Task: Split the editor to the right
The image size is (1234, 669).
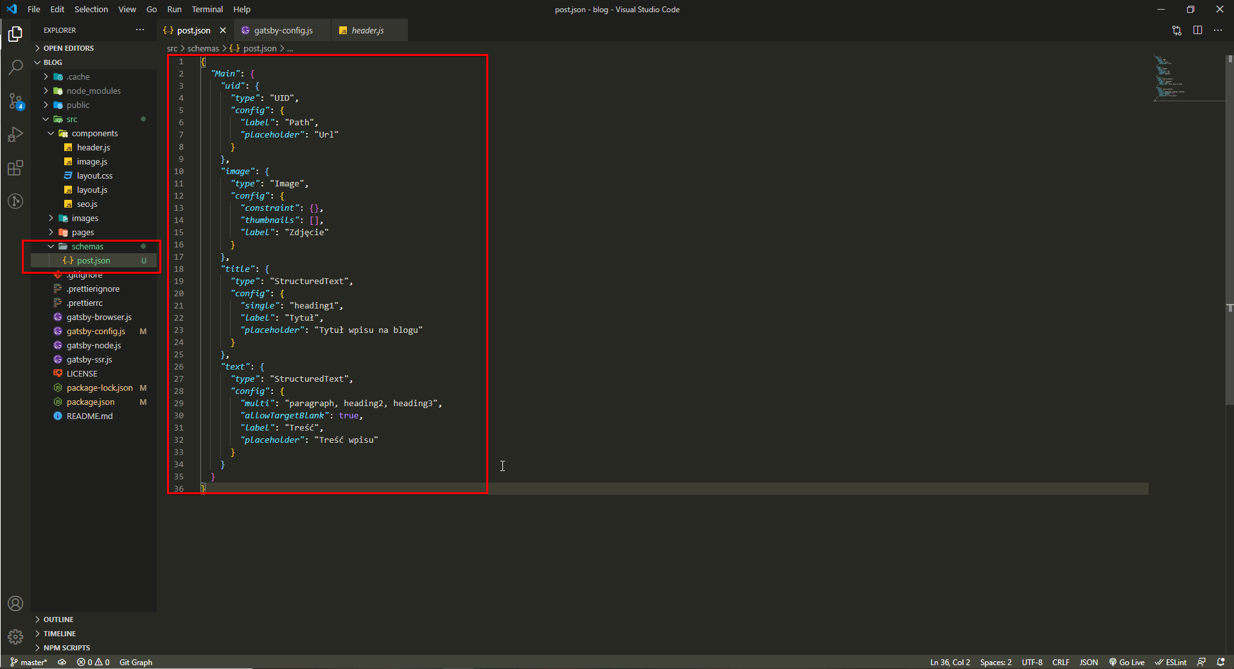Action: 1197,30
